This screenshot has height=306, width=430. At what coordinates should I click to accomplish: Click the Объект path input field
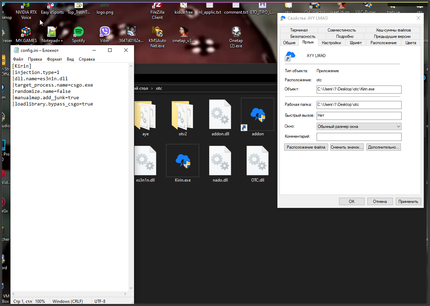359,89
